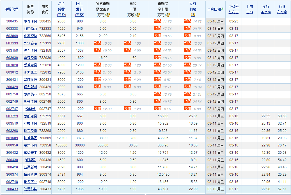This screenshot has height=195, width=291.
Task: Click the 发行市盈率 header link
Action: [x=266, y=9]
